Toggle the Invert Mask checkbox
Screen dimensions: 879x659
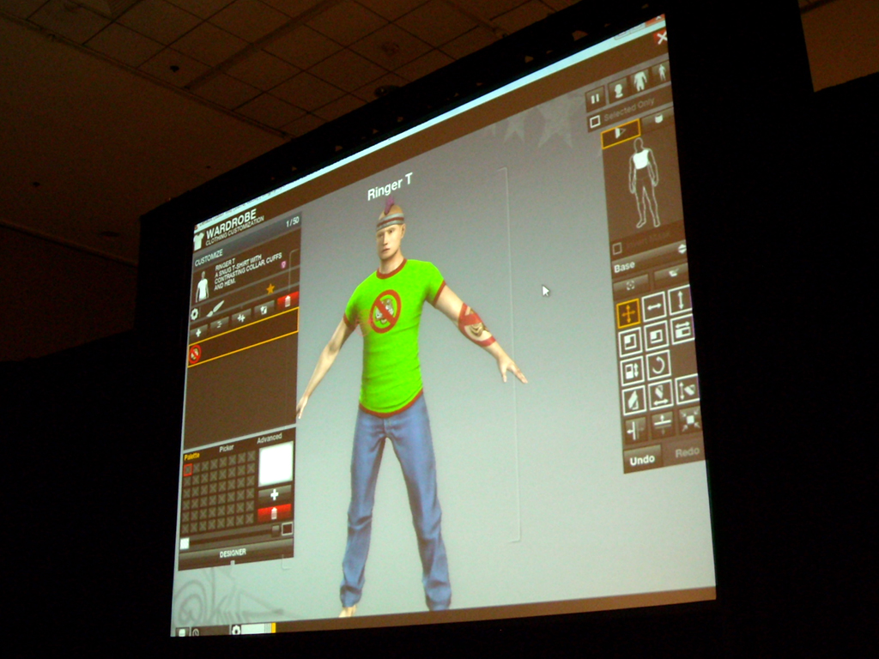(616, 249)
